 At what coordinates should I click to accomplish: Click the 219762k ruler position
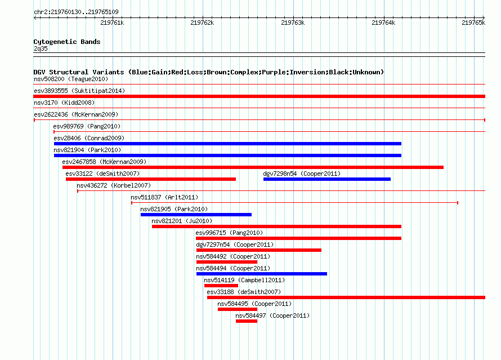pos(202,23)
